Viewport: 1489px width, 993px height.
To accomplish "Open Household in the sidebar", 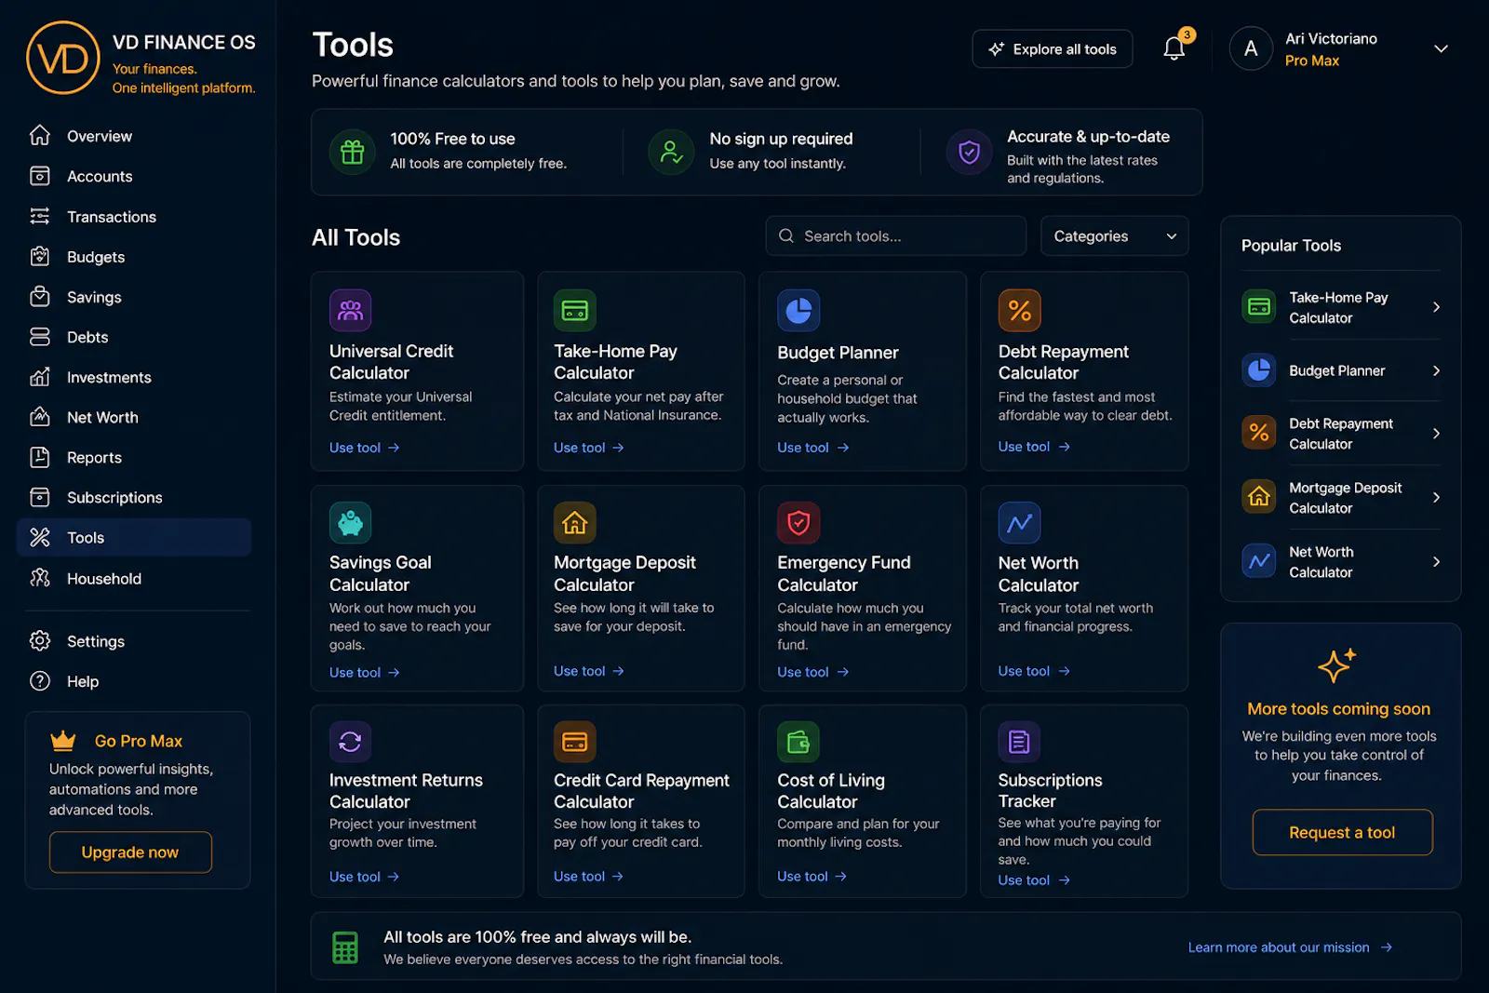I will [x=134, y=578].
